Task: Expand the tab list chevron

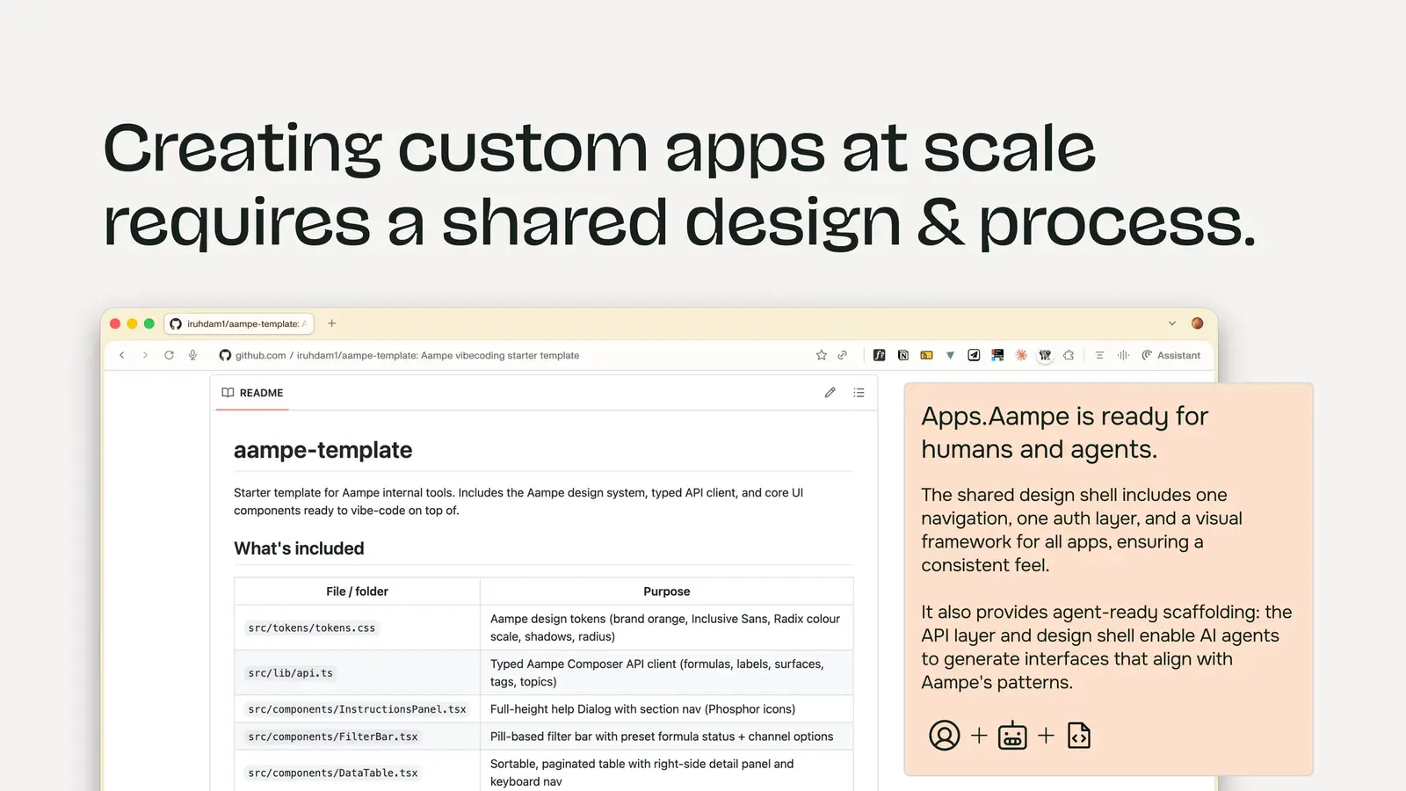Action: 1171,323
